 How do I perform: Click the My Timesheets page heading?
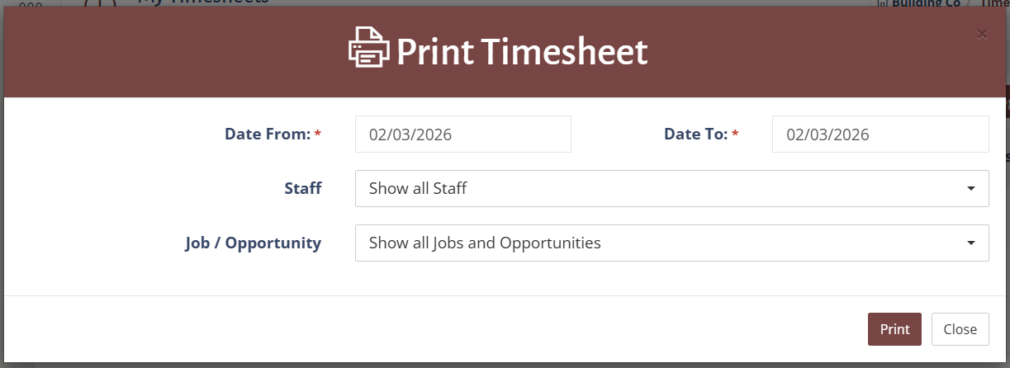[203, 2]
